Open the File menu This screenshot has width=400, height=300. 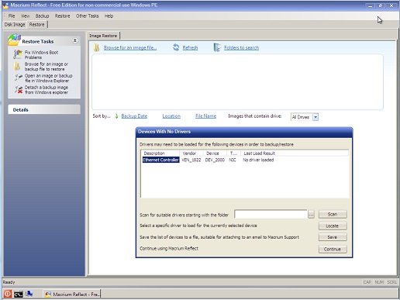pyautogui.click(x=12, y=16)
